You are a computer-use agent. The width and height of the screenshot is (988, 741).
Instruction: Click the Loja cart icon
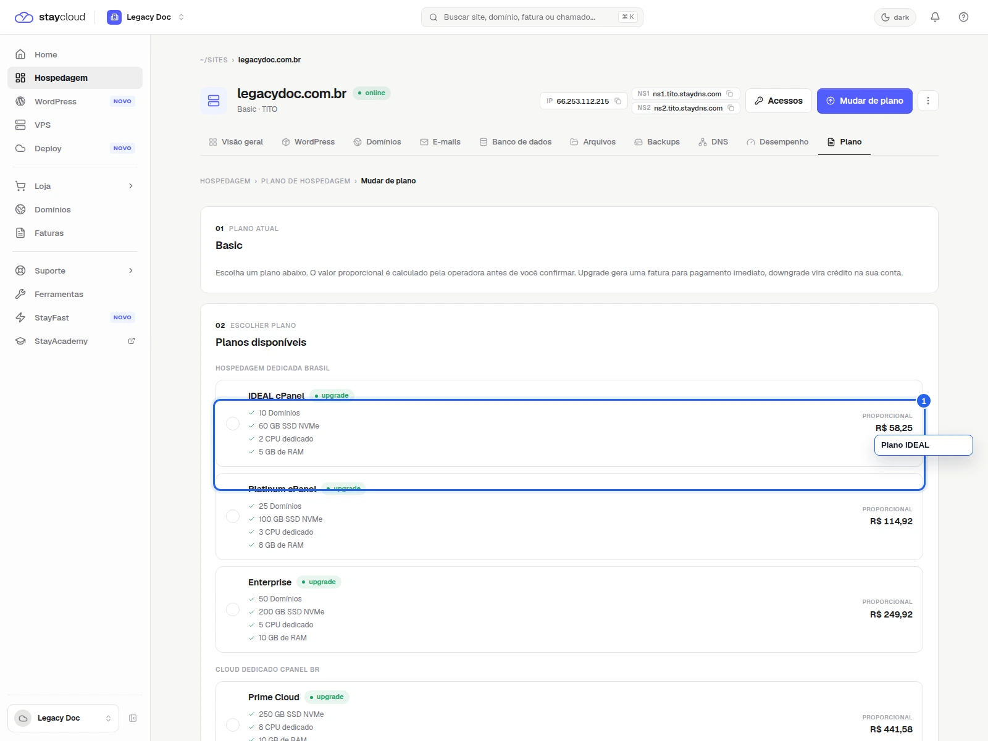click(20, 186)
